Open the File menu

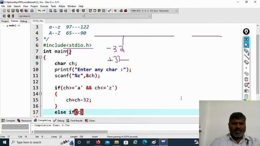click(x=3, y=6)
